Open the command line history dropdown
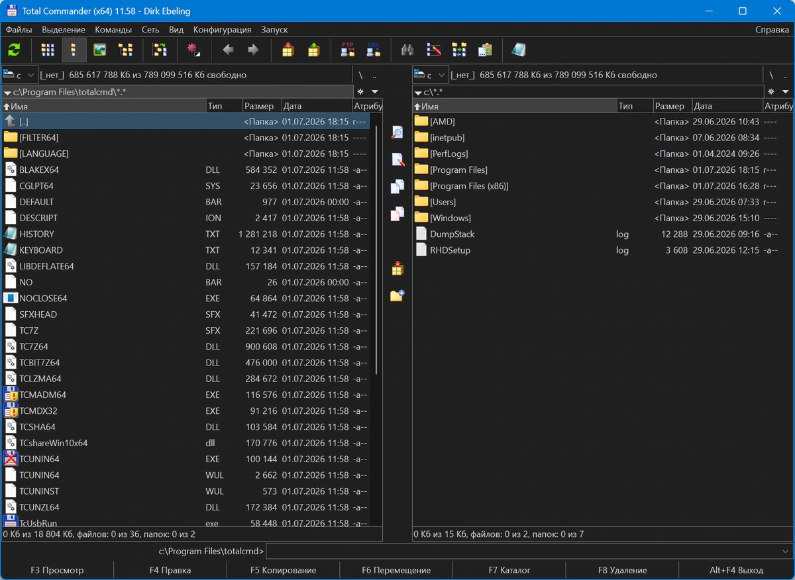This screenshot has width=795, height=580. click(785, 551)
